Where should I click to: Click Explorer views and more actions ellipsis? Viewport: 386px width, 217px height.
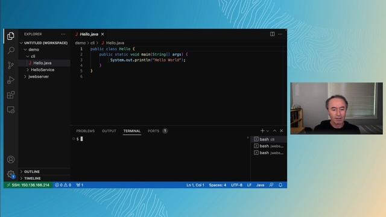pyautogui.click(x=63, y=34)
